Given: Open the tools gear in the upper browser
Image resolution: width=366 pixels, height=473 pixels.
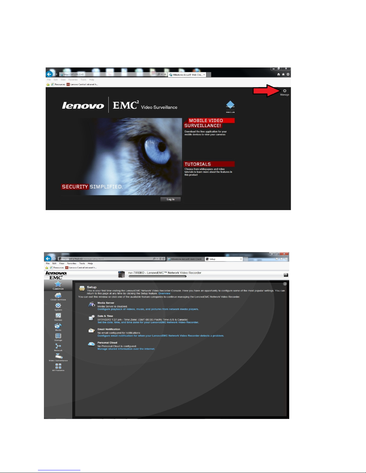Looking at the screenshot, I should (x=288, y=74).
